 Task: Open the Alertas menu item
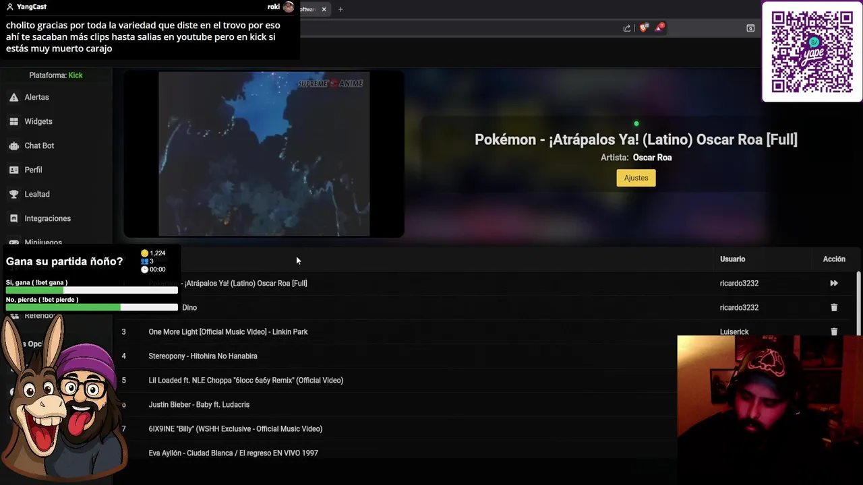(36, 98)
